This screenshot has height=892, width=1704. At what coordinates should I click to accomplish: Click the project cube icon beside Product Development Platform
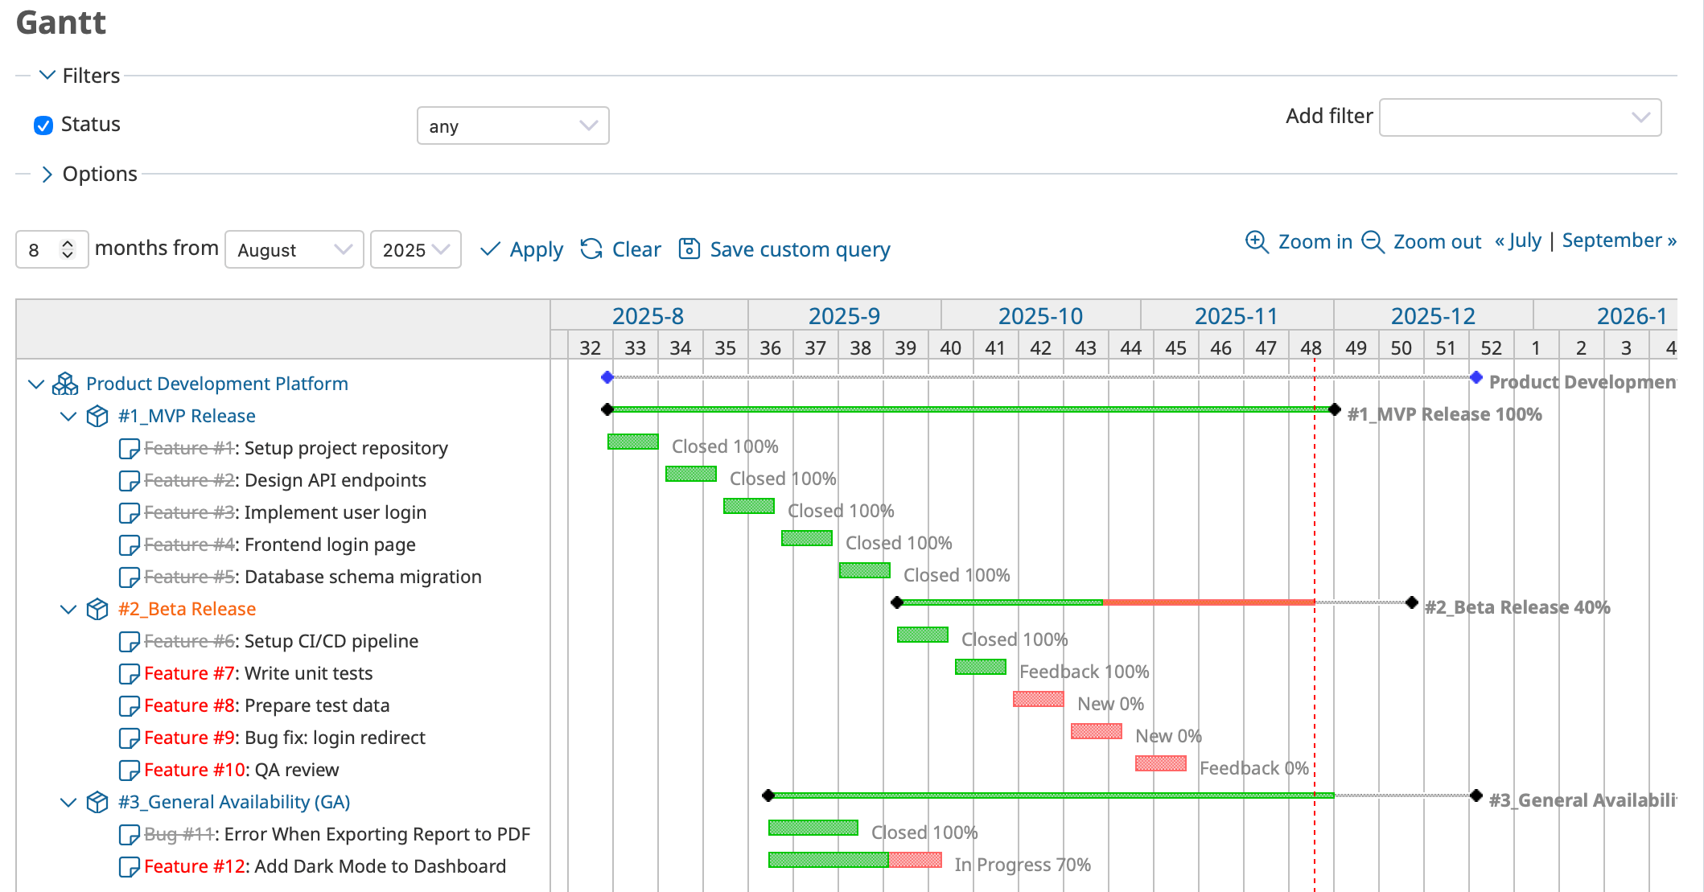64,384
